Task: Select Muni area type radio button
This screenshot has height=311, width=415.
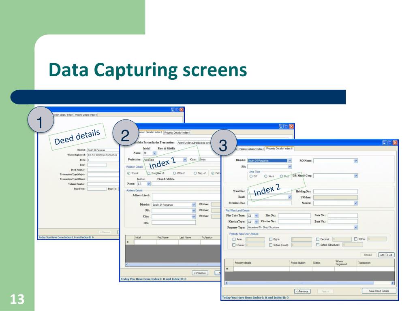Action: (266, 176)
